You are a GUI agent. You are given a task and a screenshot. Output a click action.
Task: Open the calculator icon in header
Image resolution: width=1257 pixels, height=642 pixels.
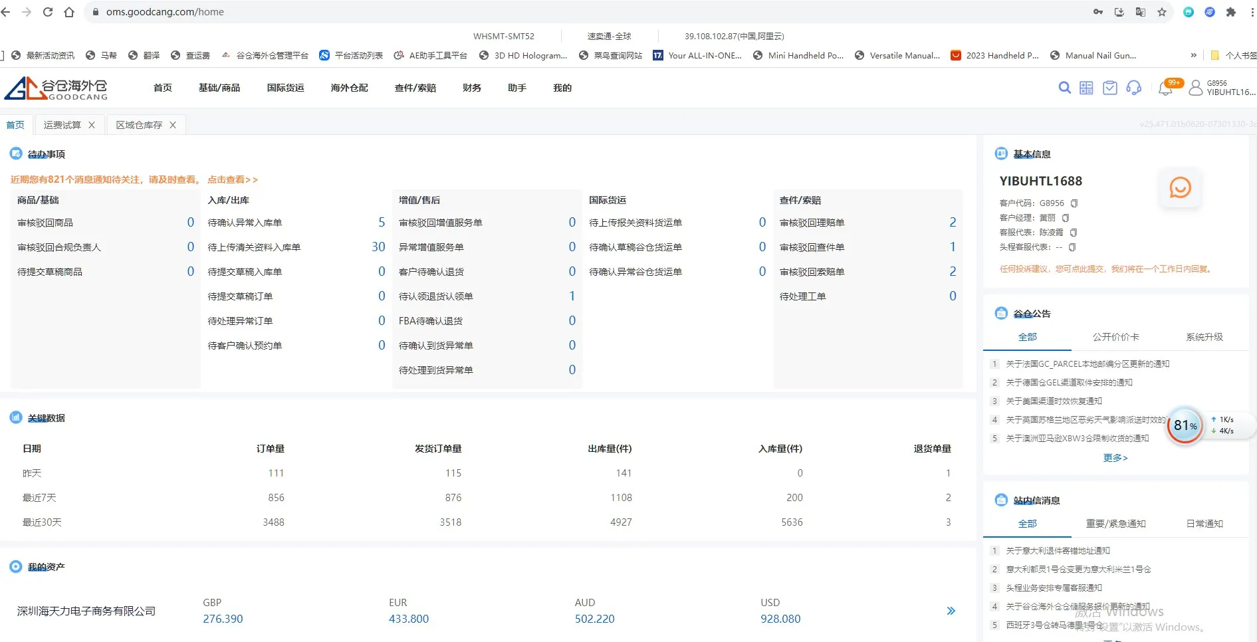1086,88
